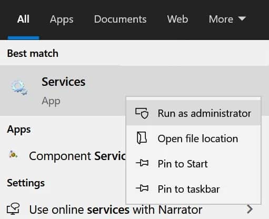Click the Best match heading
The image size is (269, 219).
(33, 53)
